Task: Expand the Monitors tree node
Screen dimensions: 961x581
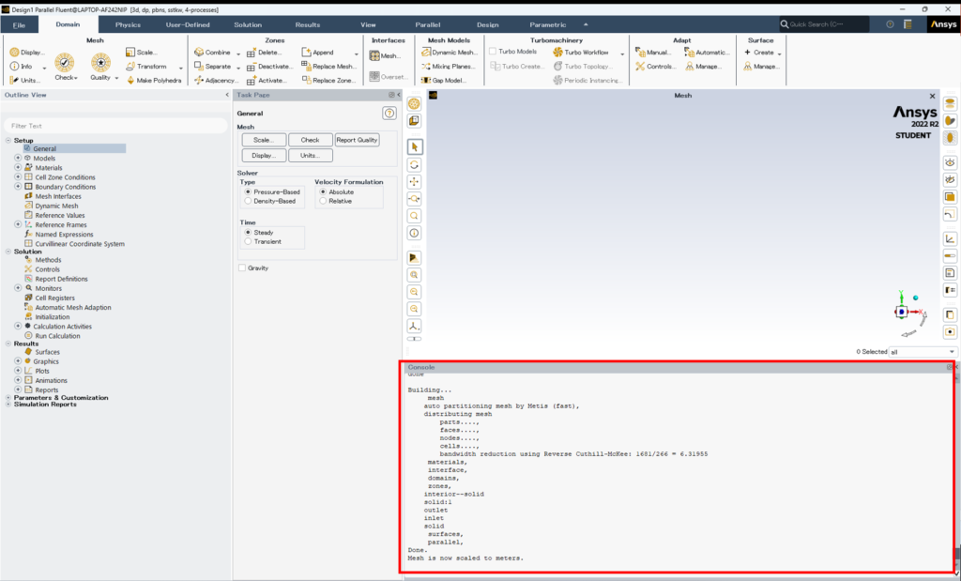Action: coord(18,288)
